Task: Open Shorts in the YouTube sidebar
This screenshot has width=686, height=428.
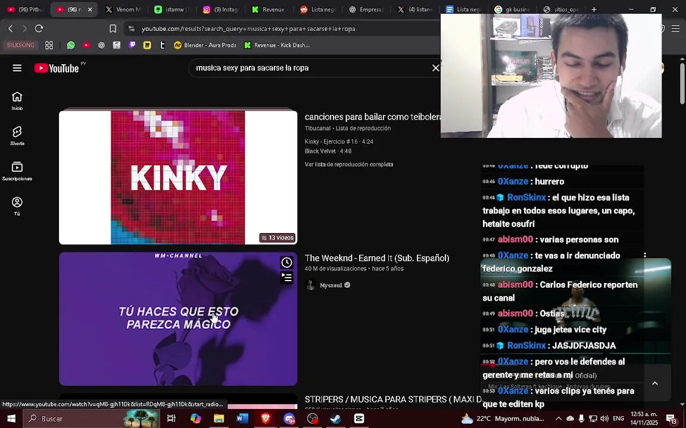Action: point(17,136)
